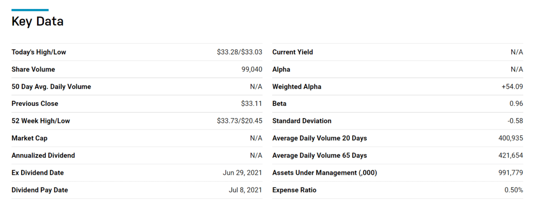
Task: Select the Beta value 0.96
Action: point(516,104)
